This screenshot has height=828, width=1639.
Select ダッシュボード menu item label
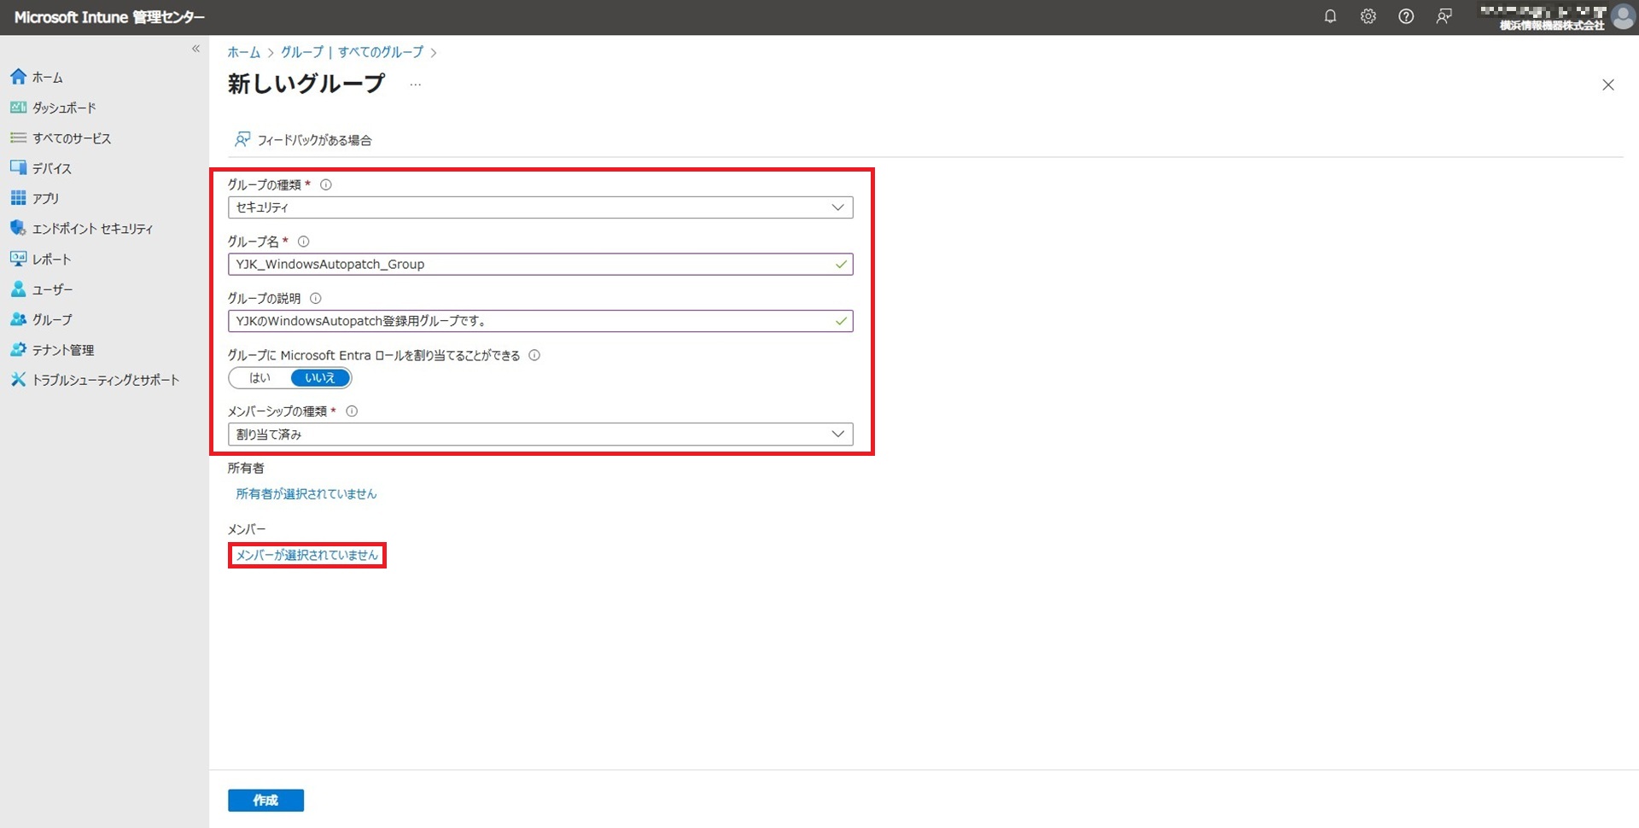[64, 108]
